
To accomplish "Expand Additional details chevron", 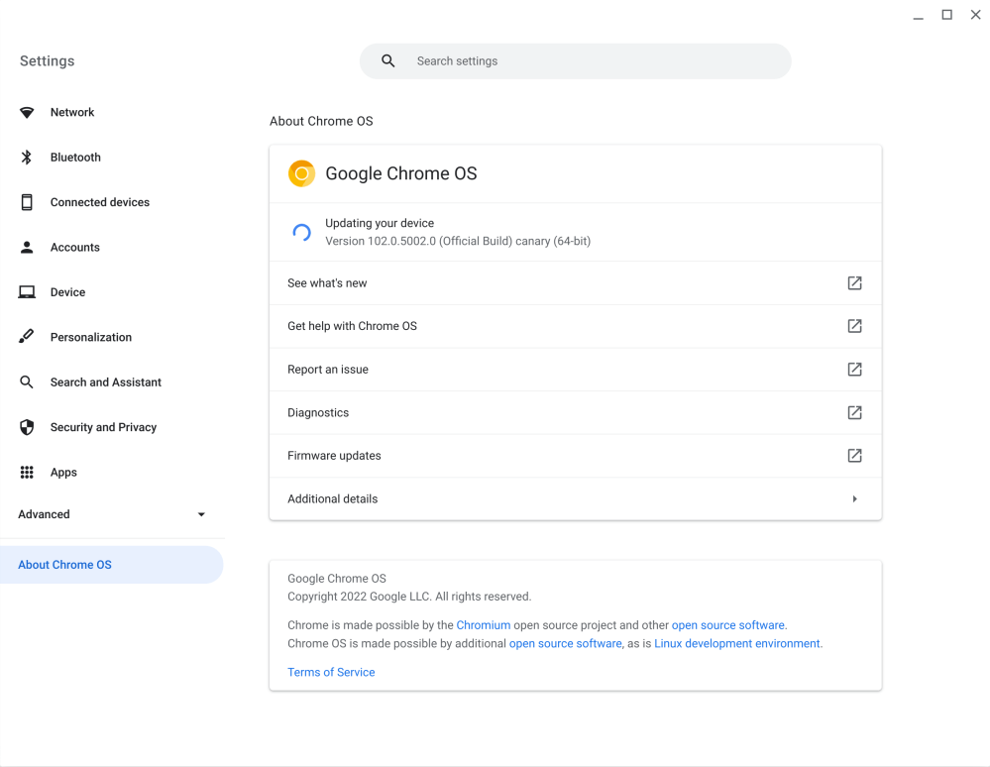I will pyautogui.click(x=854, y=499).
